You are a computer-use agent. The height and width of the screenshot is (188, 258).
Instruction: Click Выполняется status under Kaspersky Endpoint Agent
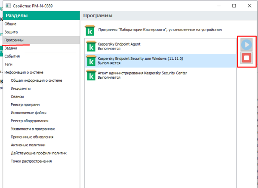tap(109, 49)
